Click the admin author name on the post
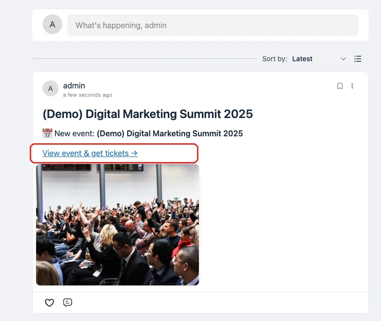Viewport: 381px width, 321px height. click(74, 86)
